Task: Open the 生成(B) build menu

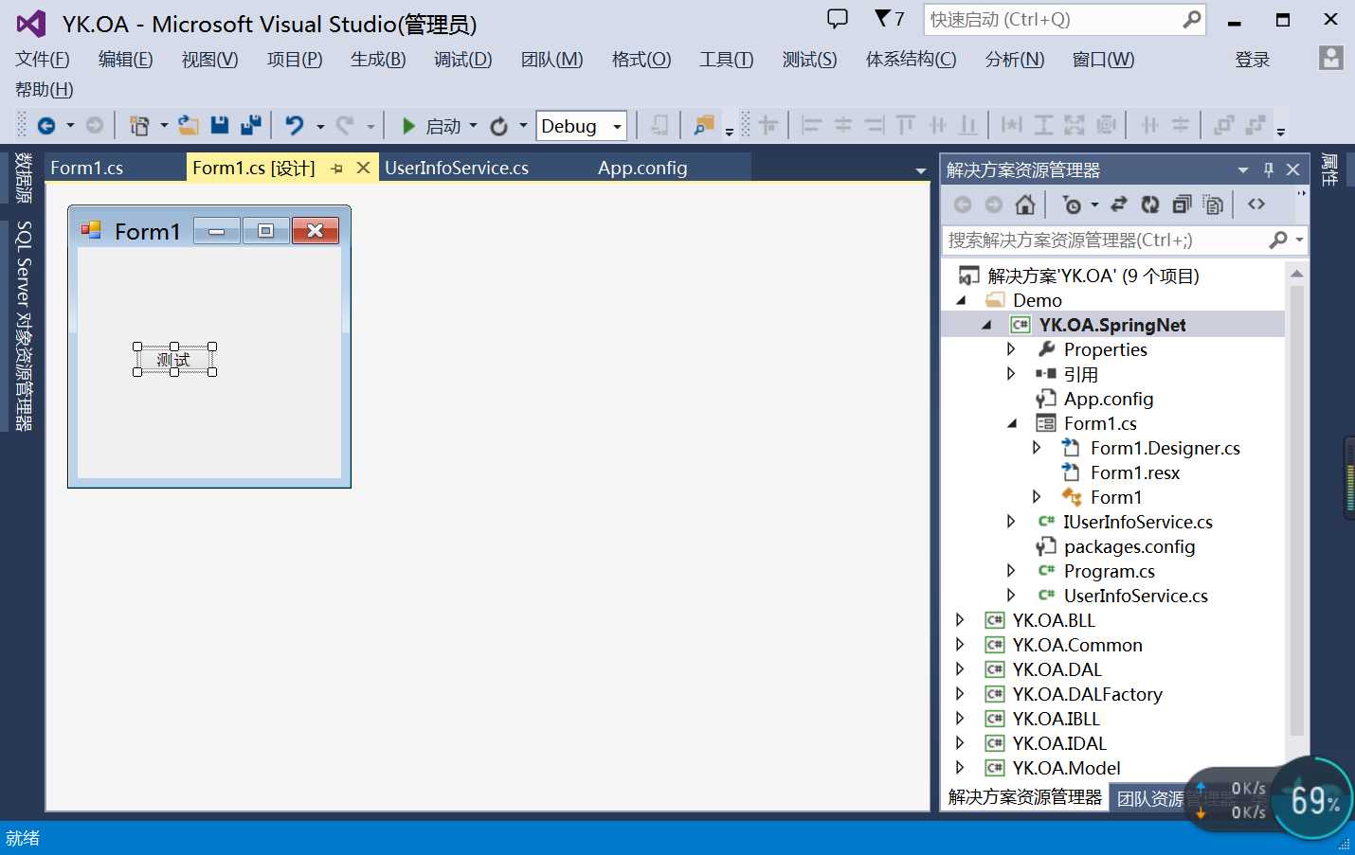Action: pos(378,59)
